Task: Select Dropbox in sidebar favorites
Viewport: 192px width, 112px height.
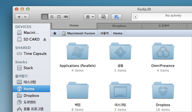Action: click(31, 95)
